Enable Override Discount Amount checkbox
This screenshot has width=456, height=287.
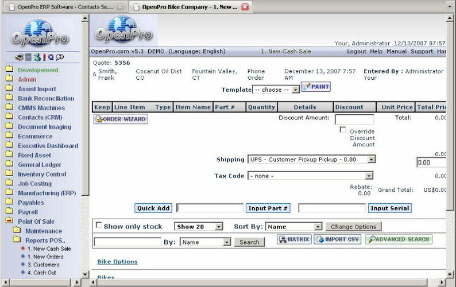343,130
